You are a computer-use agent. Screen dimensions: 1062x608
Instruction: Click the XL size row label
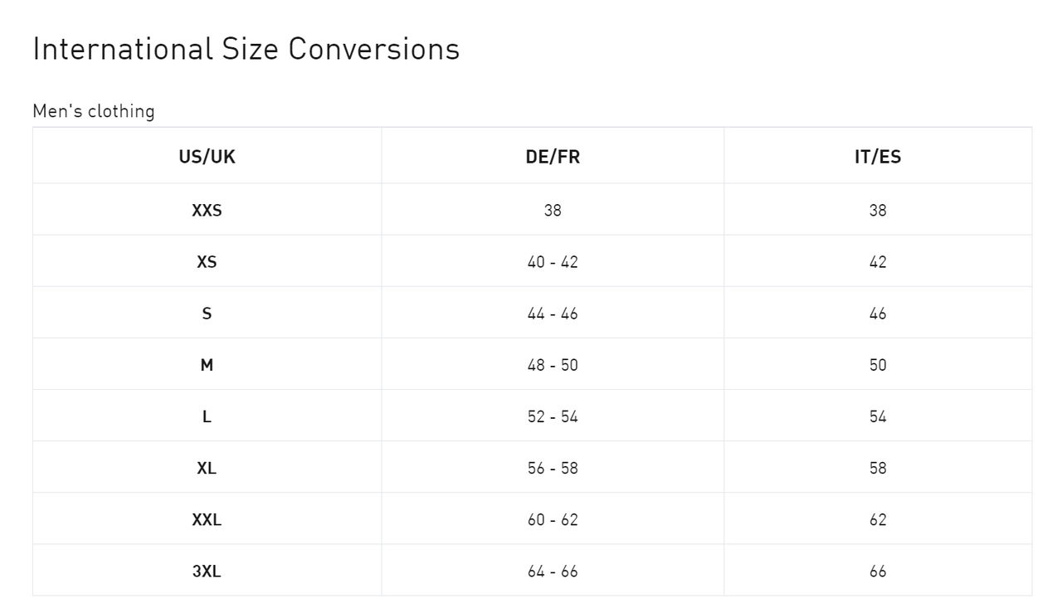coord(207,468)
